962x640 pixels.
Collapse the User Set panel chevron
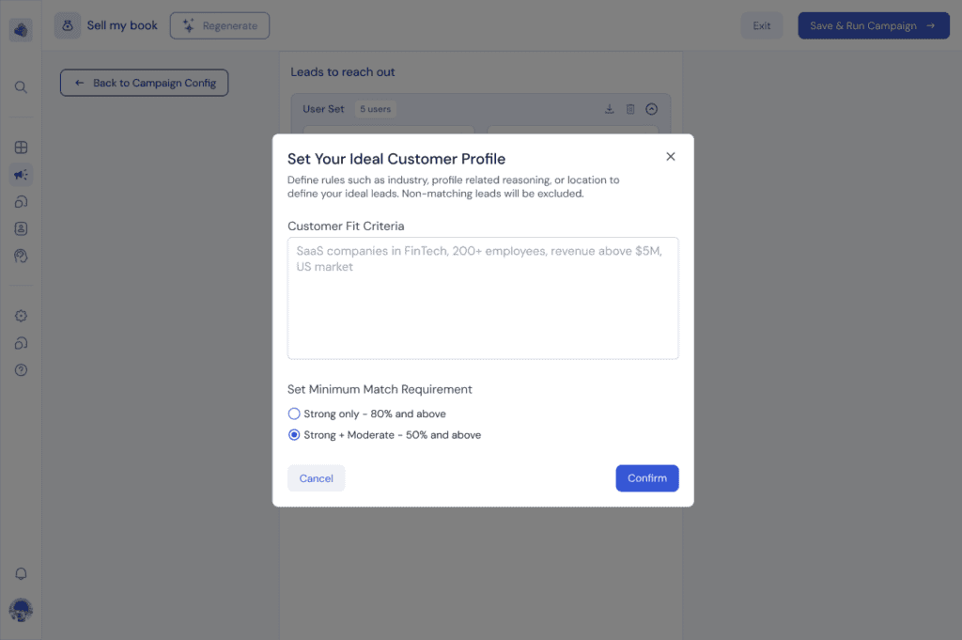coord(652,109)
